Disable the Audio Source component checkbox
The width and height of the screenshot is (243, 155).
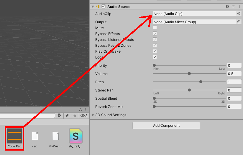(x=104, y=6)
